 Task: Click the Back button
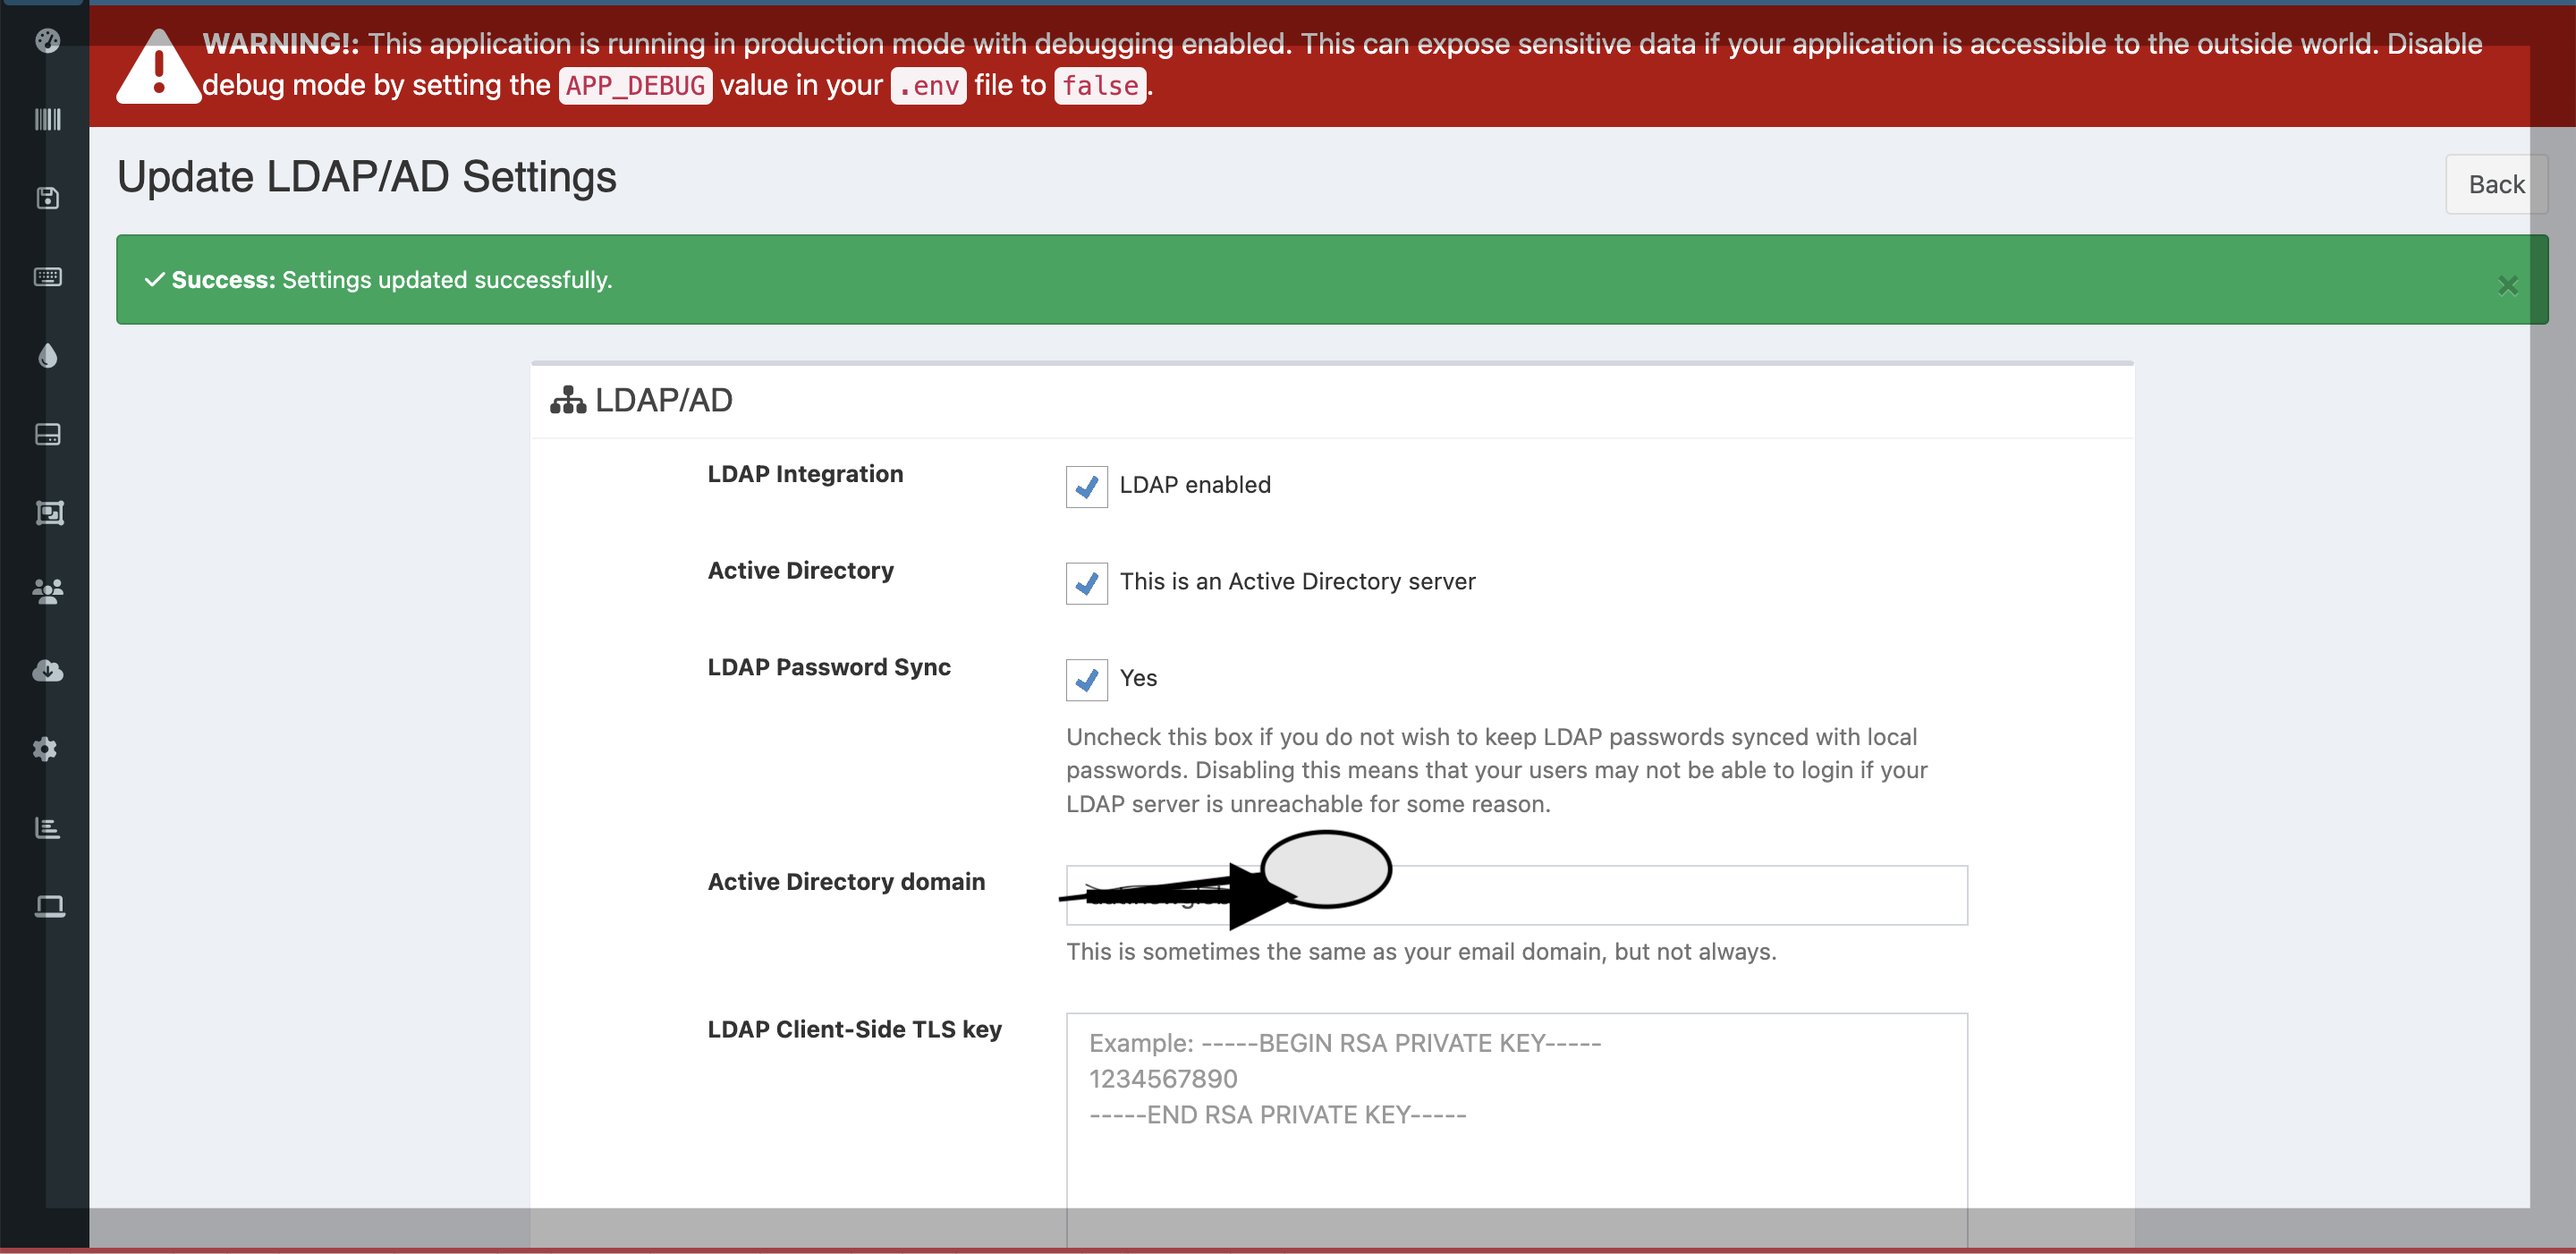[2497, 184]
